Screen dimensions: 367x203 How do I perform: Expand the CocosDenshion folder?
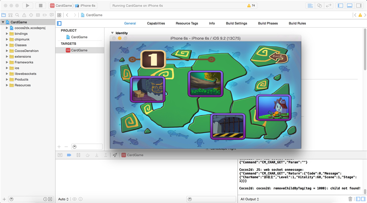[7, 51]
